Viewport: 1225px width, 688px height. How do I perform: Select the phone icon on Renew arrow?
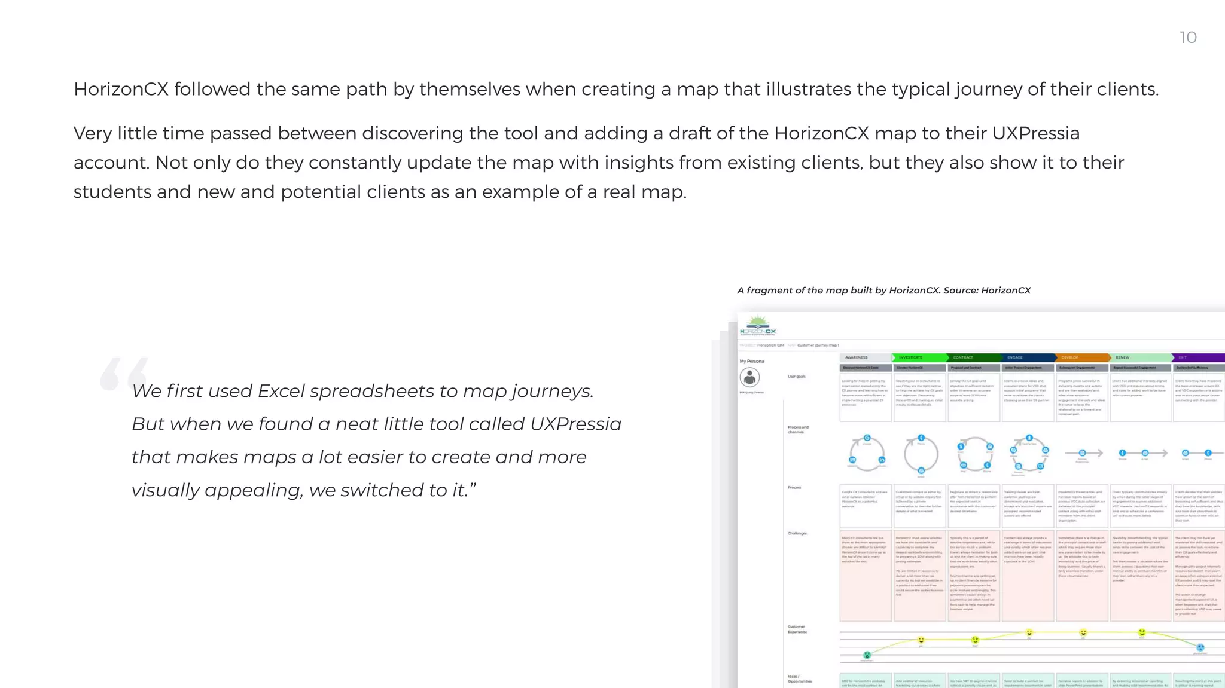(1122, 453)
